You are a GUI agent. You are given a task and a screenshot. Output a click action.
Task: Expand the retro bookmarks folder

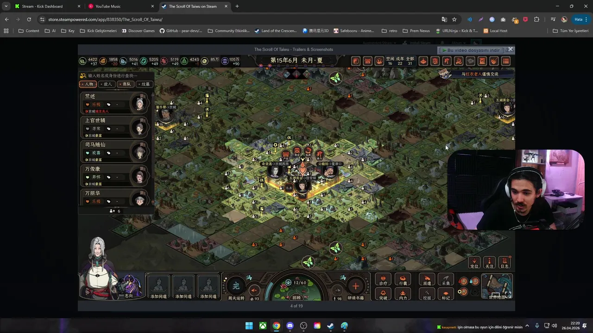pos(389,31)
